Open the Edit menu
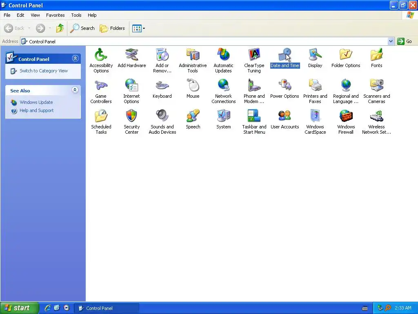Image resolution: width=418 pixels, height=314 pixels. point(20,15)
